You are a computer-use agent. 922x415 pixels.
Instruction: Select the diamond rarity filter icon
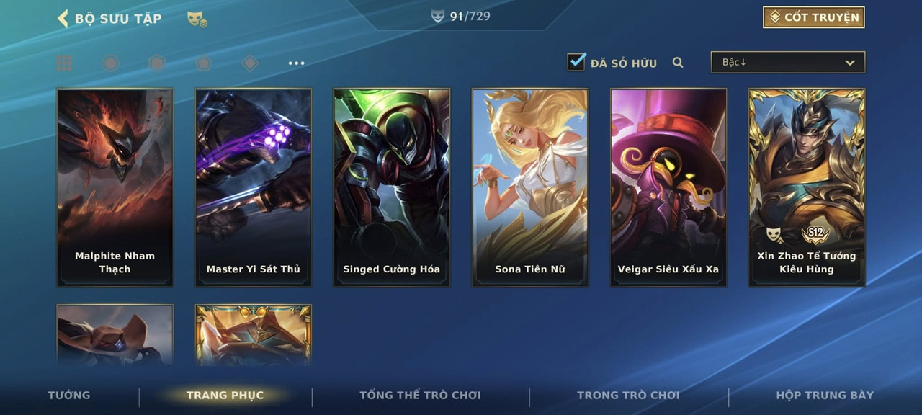pyautogui.click(x=250, y=63)
